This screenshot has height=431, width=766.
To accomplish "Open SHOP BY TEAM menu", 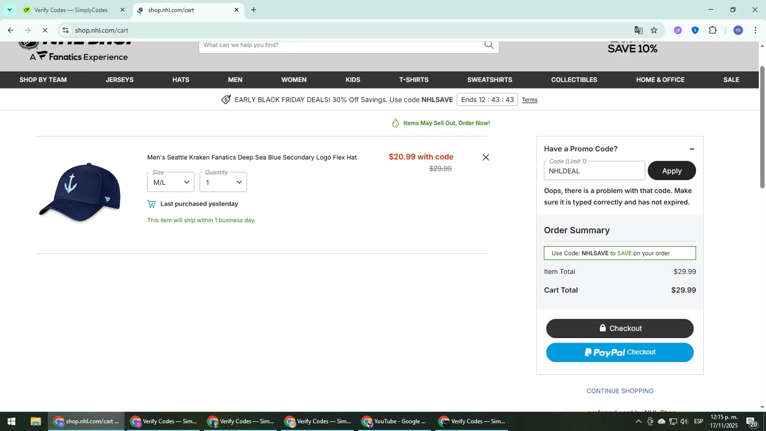I will point(43,80).
